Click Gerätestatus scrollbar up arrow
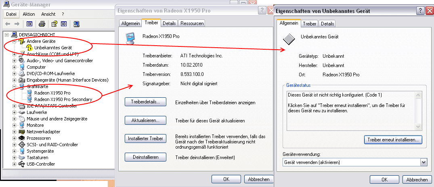Screen dimensions: 434x187 pyautogui.click(x=418, y=95)
